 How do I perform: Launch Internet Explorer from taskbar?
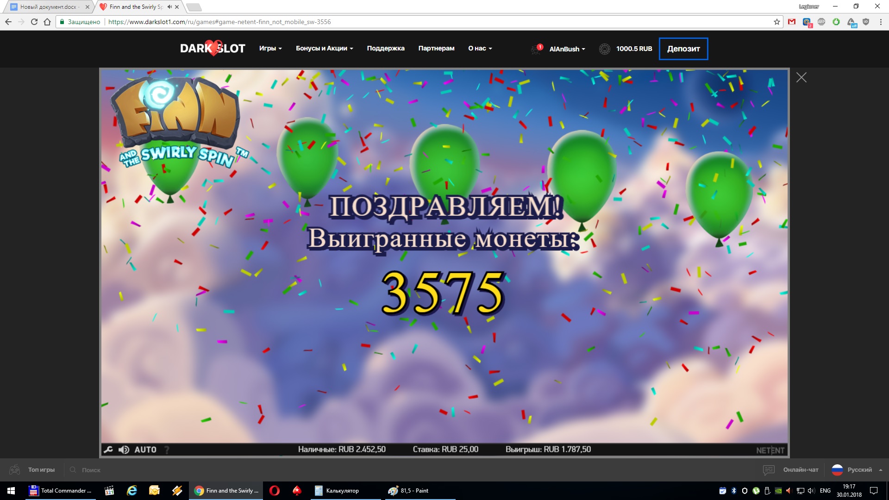[132, 491]
